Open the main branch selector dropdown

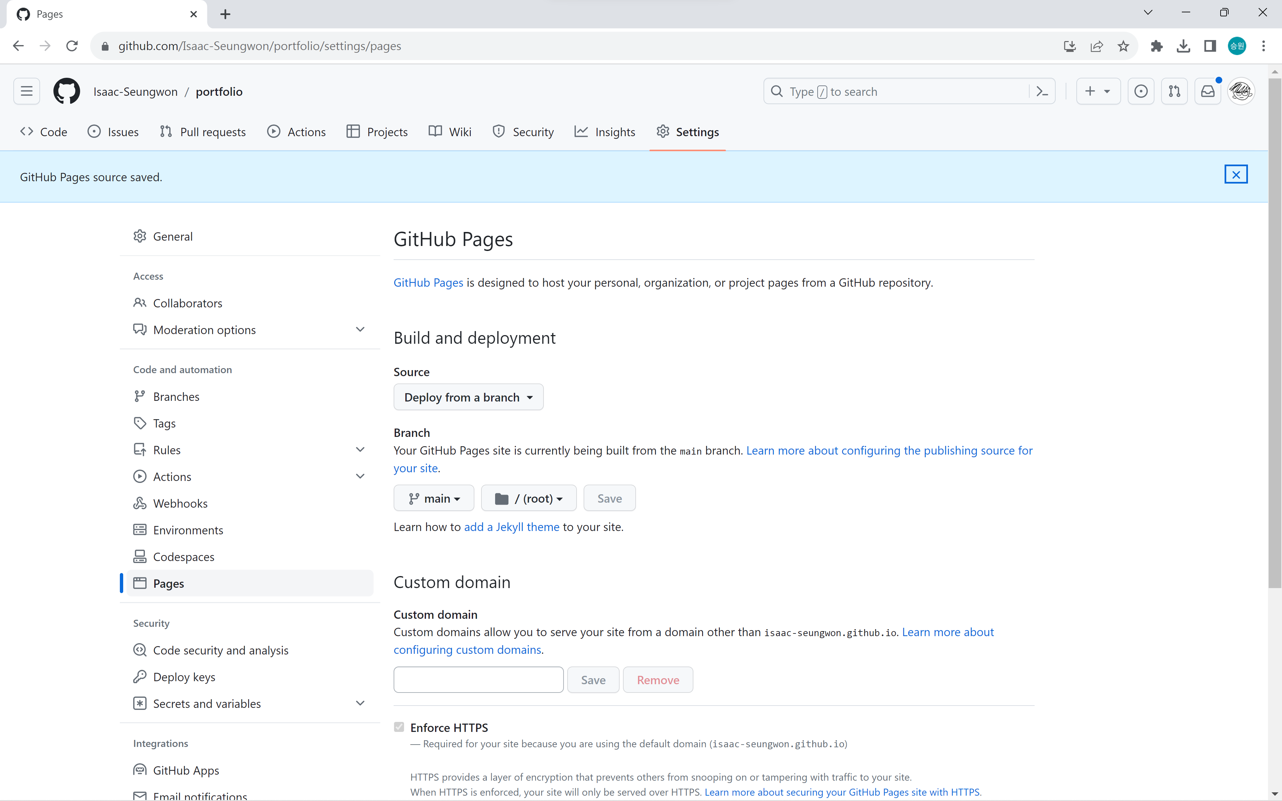[x=434, y=499]
